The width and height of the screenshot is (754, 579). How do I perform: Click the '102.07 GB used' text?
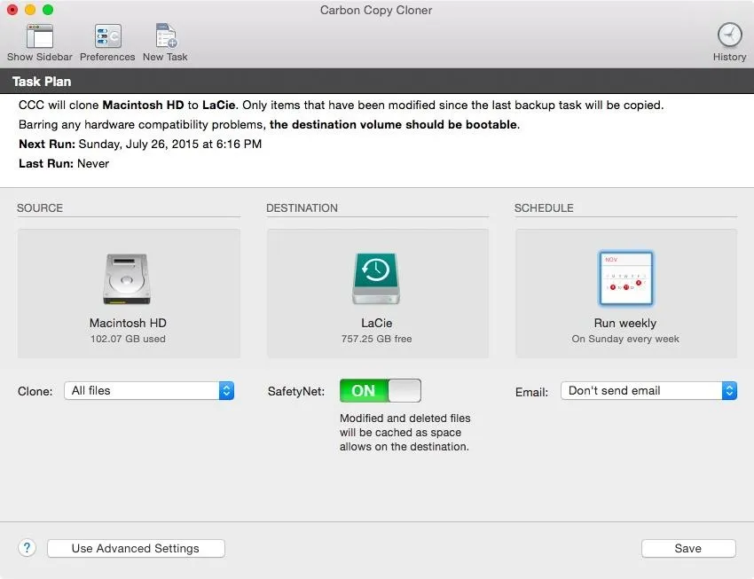point(128,339)
